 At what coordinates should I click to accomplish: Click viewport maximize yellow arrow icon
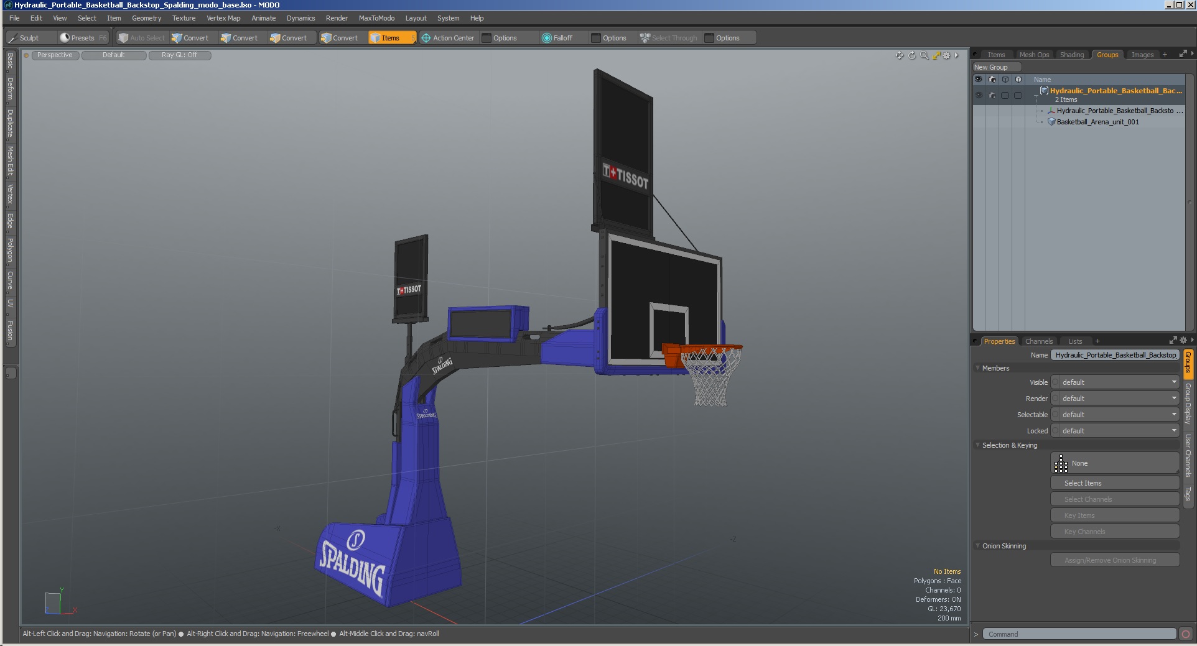[936, 55]
